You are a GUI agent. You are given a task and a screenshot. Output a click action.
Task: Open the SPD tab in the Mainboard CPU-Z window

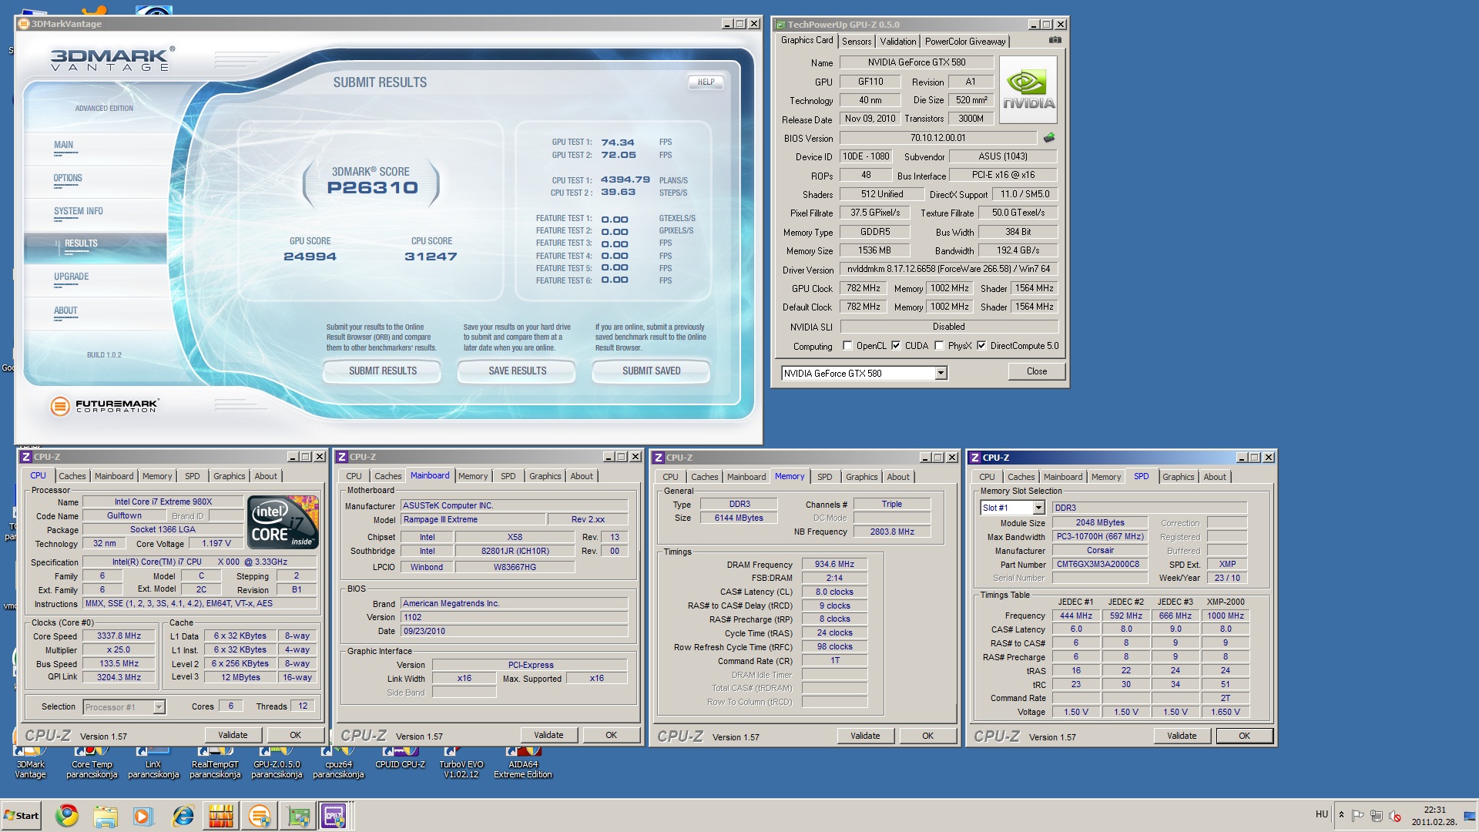[x=508, y=476]
